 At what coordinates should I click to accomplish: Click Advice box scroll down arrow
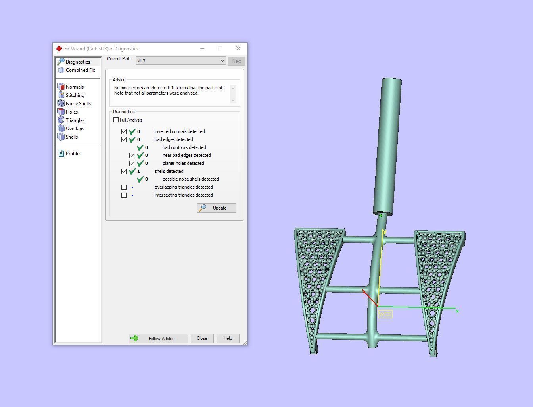point(233,100)
